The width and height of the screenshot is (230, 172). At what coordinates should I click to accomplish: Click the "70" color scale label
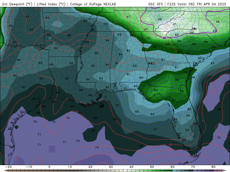[x=193, y=167]
